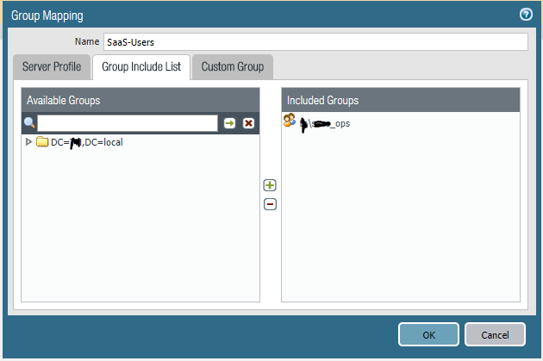
Task: Focus the Available Groups search box
Action: click(x=127, y=123)
